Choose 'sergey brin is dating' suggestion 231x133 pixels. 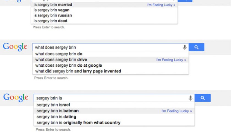(x=56, y=117)
